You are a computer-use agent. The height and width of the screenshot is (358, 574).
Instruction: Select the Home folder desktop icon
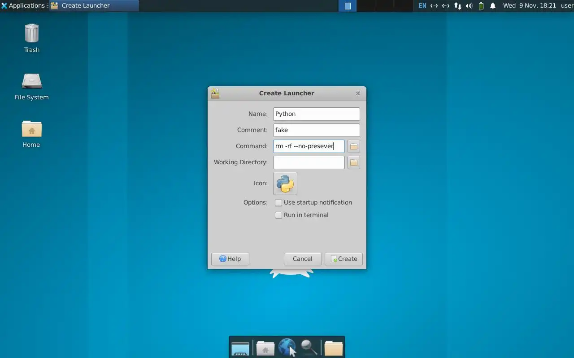point(31,134)
